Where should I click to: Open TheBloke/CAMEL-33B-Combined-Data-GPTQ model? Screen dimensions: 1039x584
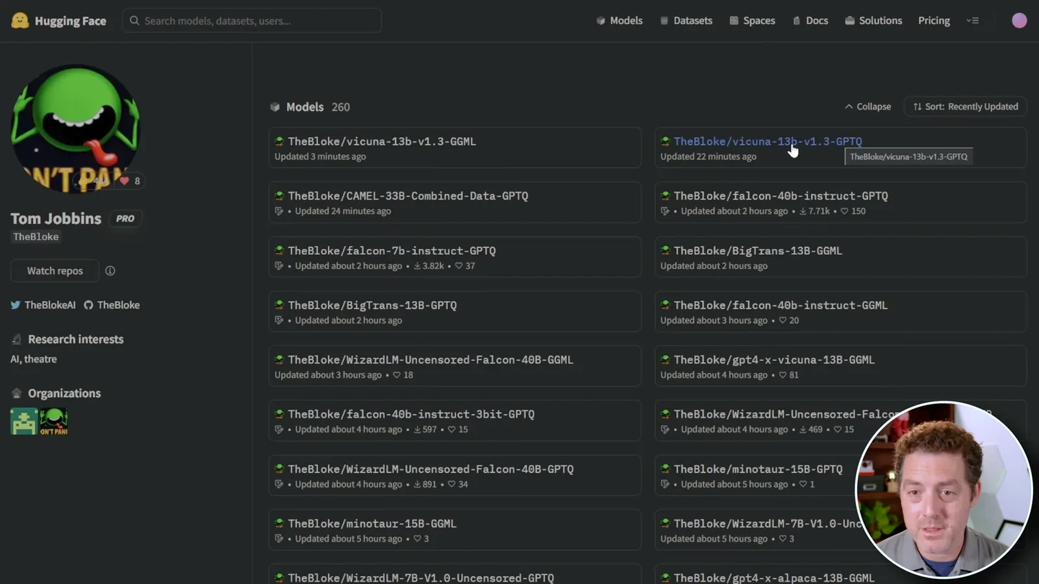[x=455, y=202]
